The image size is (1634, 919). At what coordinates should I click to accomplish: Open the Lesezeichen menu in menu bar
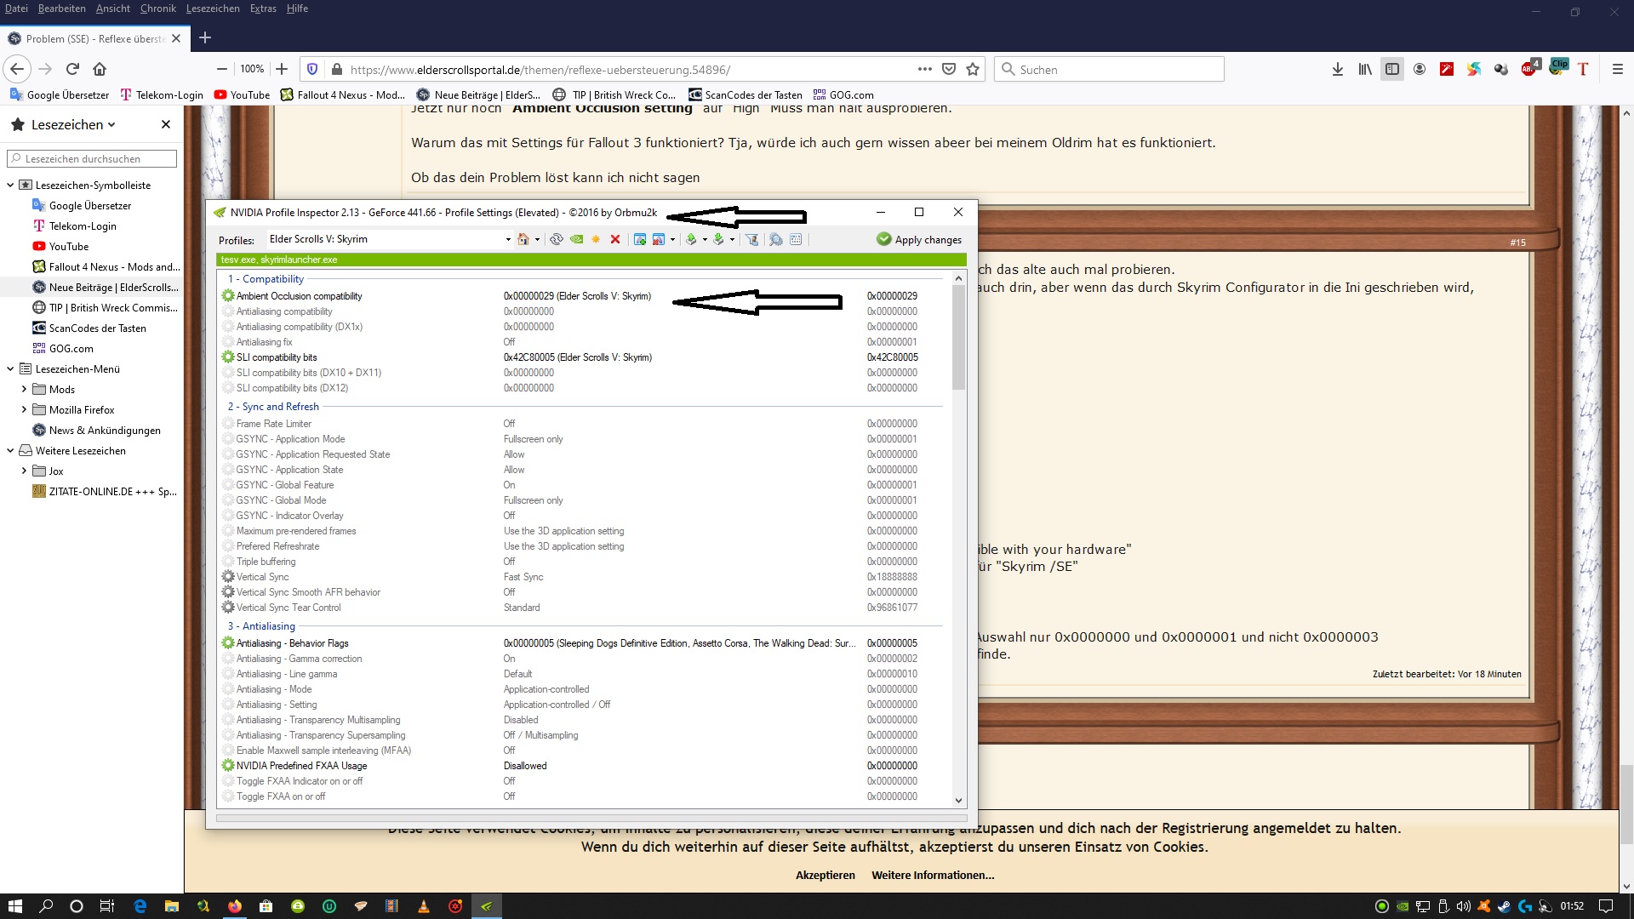[213, 9]
